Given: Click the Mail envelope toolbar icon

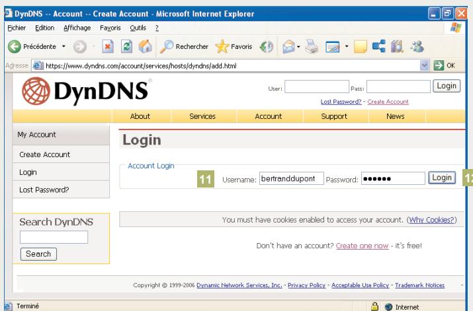Looking at the screenshot, I should coord(288,47).
